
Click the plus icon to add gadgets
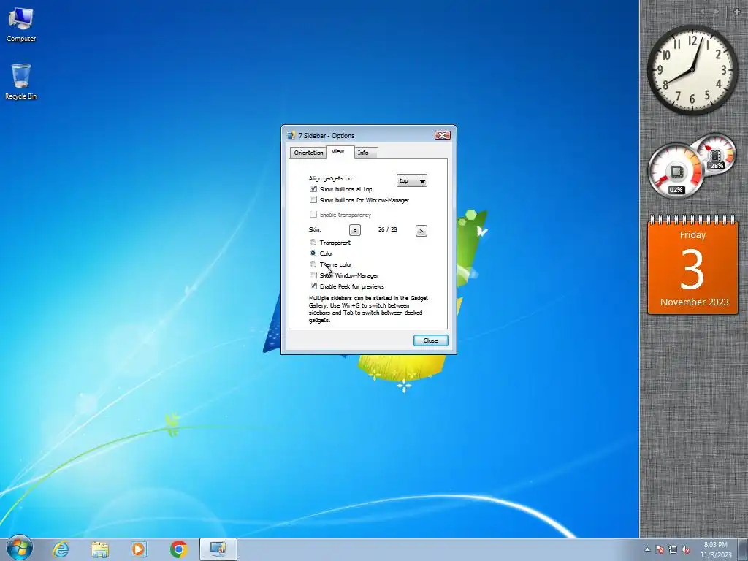pos(736,12)
